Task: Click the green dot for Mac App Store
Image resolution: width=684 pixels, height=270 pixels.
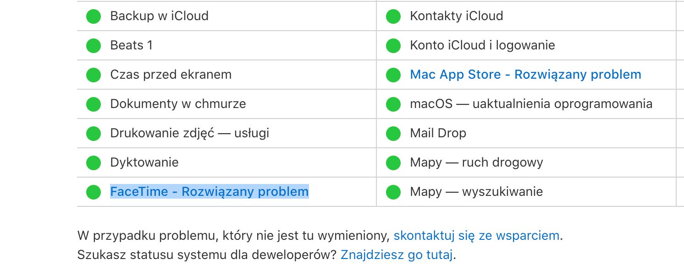Action: click(x=392, y=75)
